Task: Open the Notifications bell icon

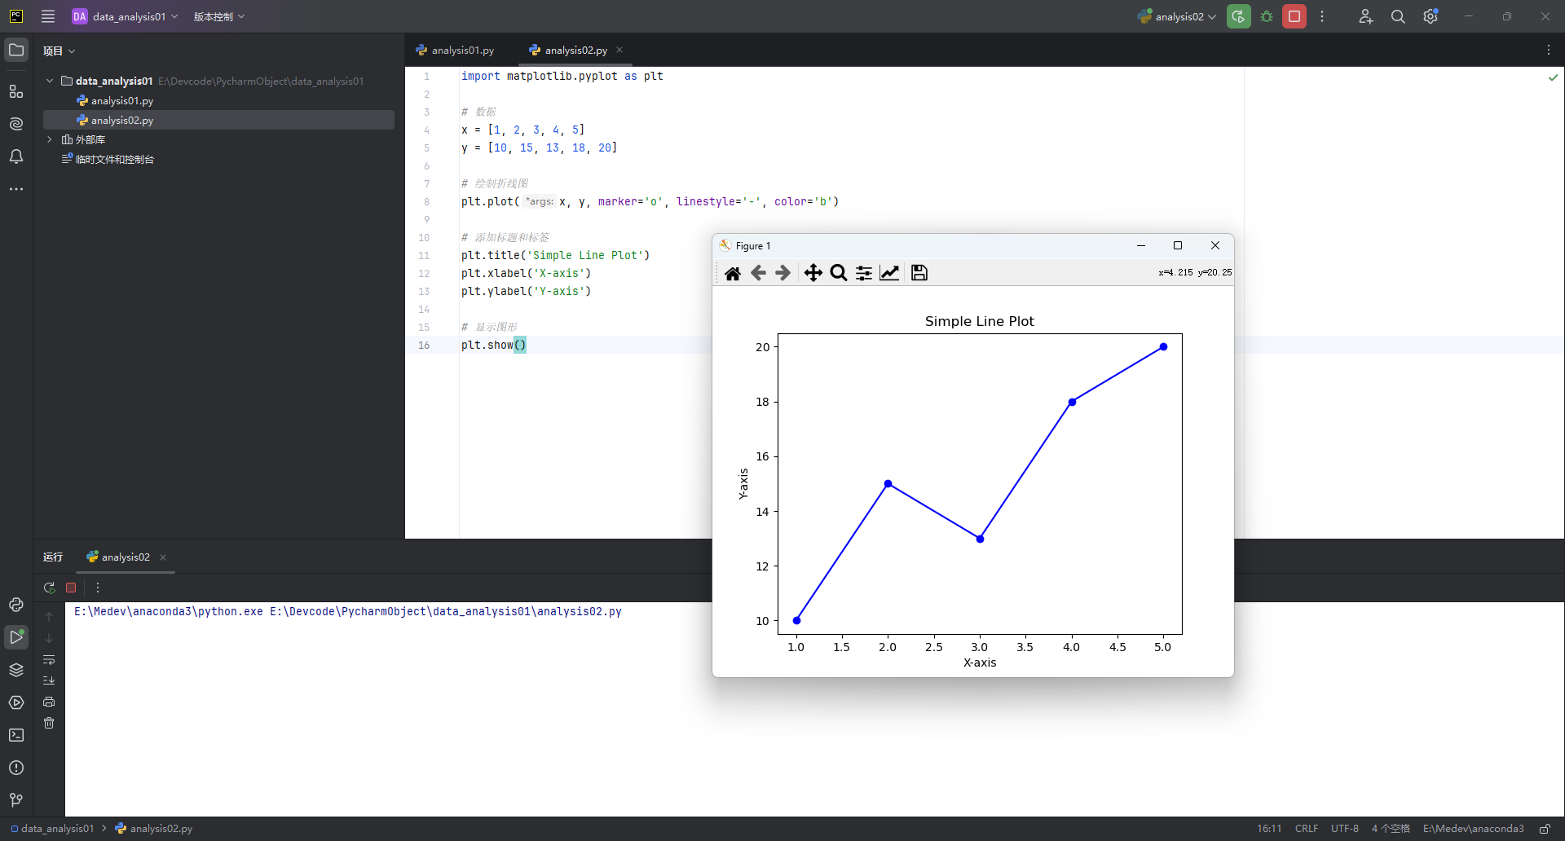Action: click(x=16, y=156)
